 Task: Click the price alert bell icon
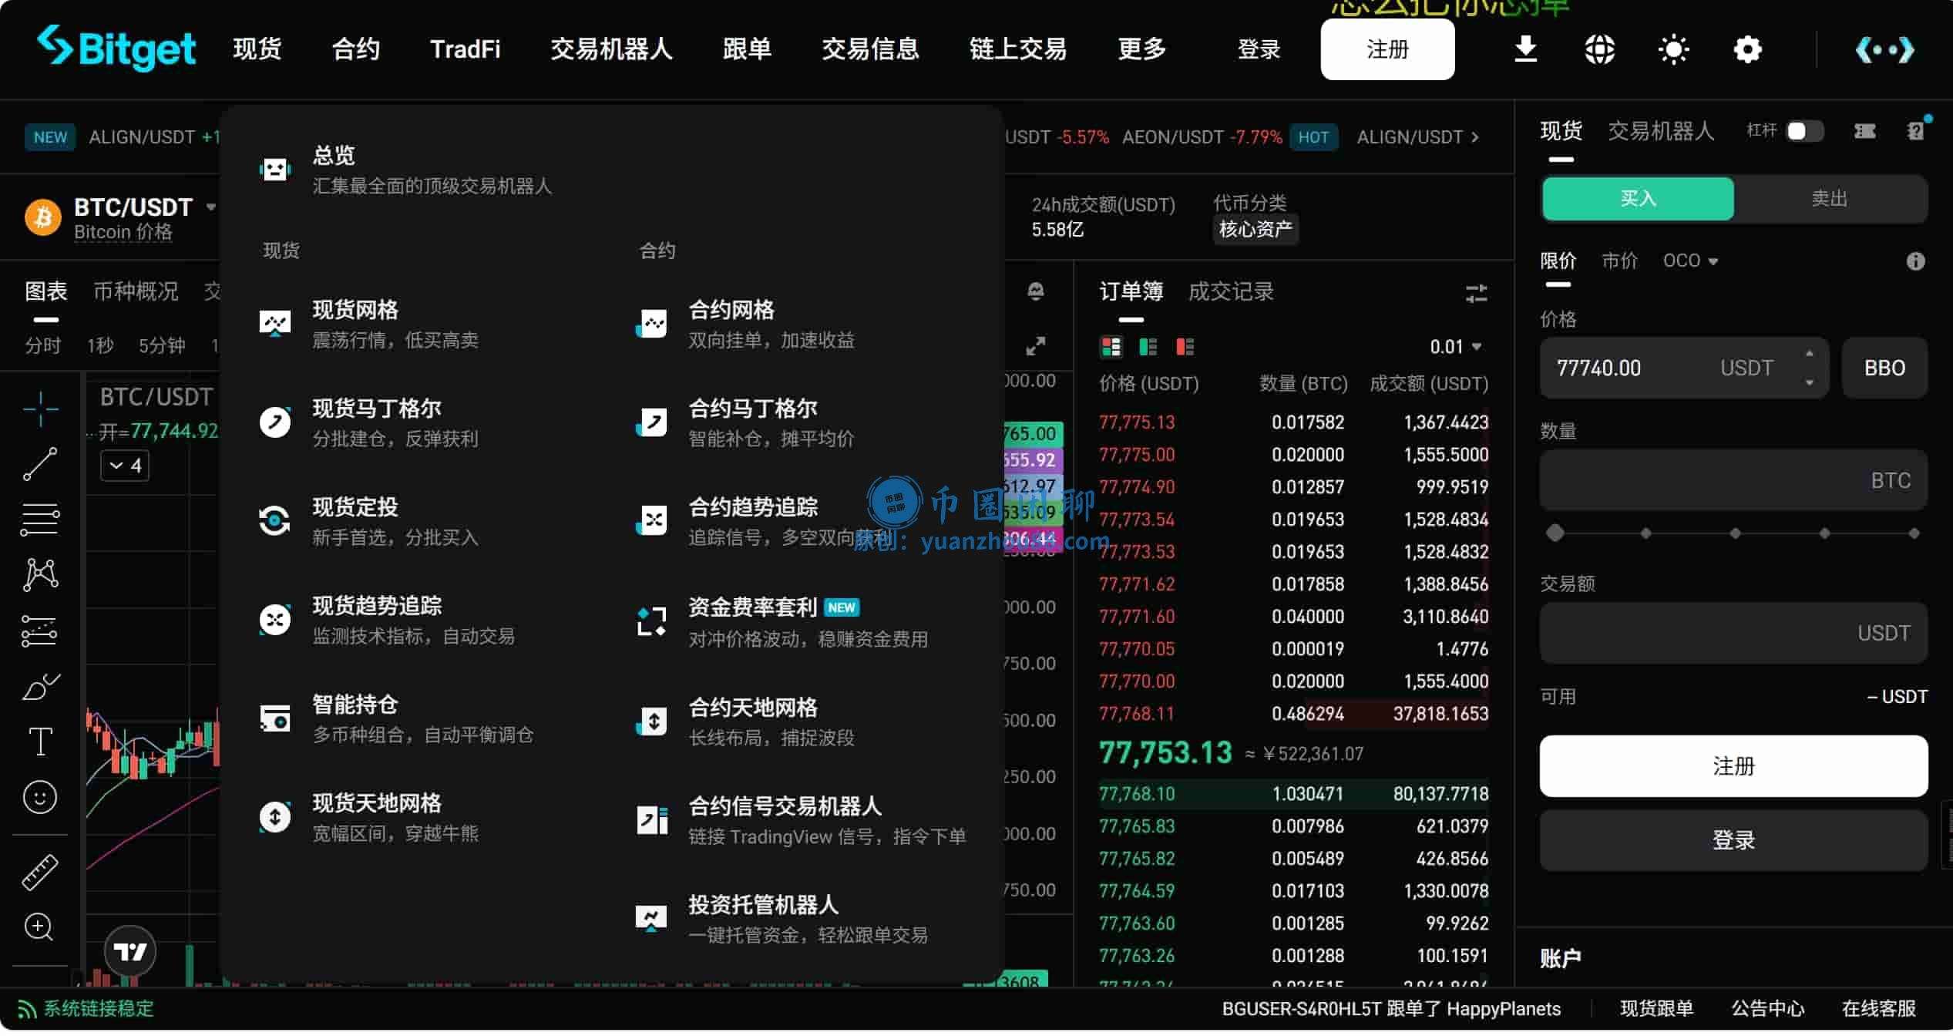[x=1036, y=291]
